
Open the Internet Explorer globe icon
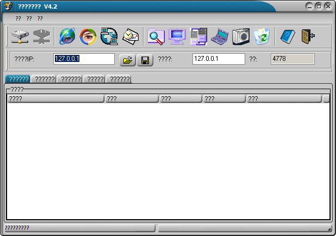tap(68, 36)
